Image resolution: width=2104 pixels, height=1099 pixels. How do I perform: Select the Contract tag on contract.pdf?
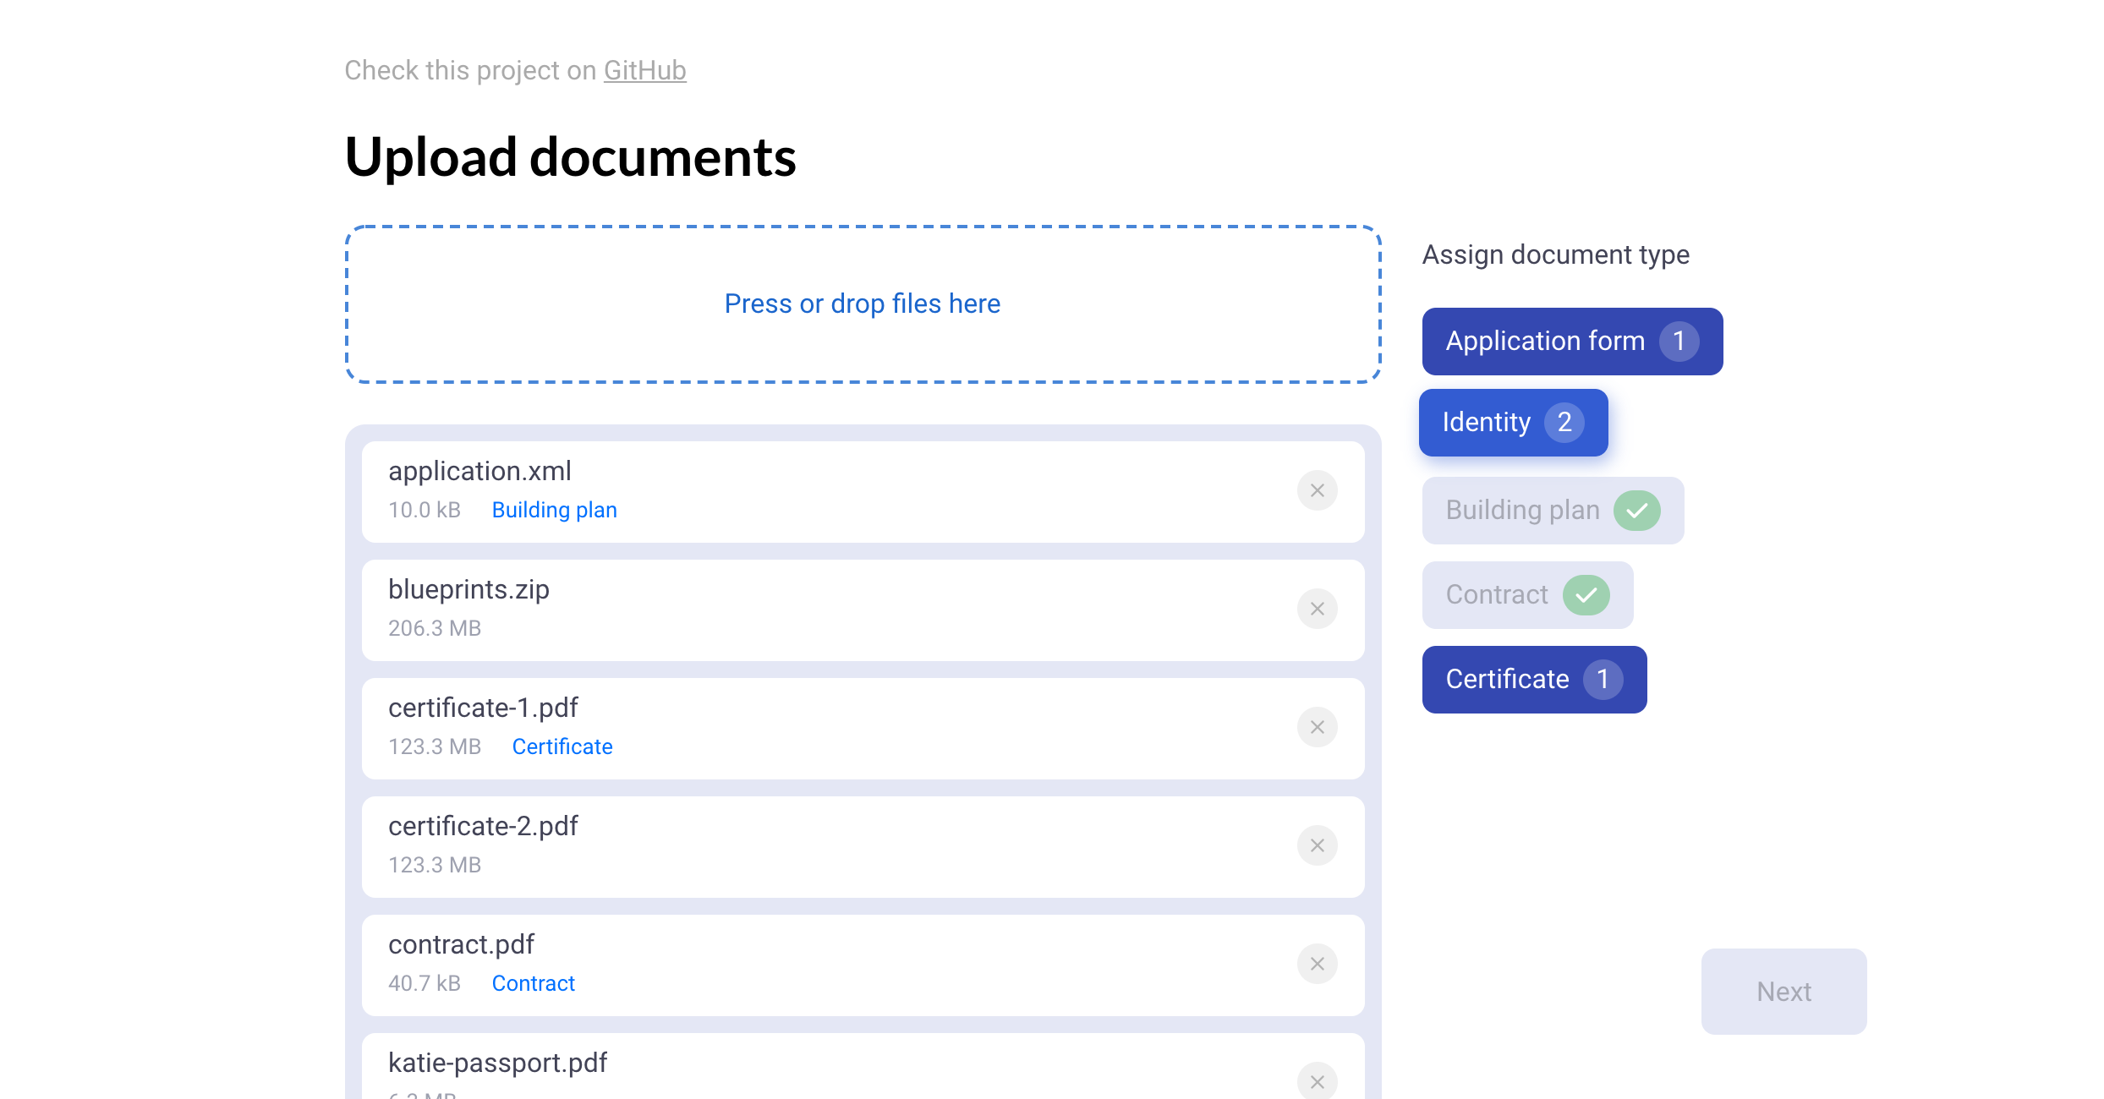533,983
